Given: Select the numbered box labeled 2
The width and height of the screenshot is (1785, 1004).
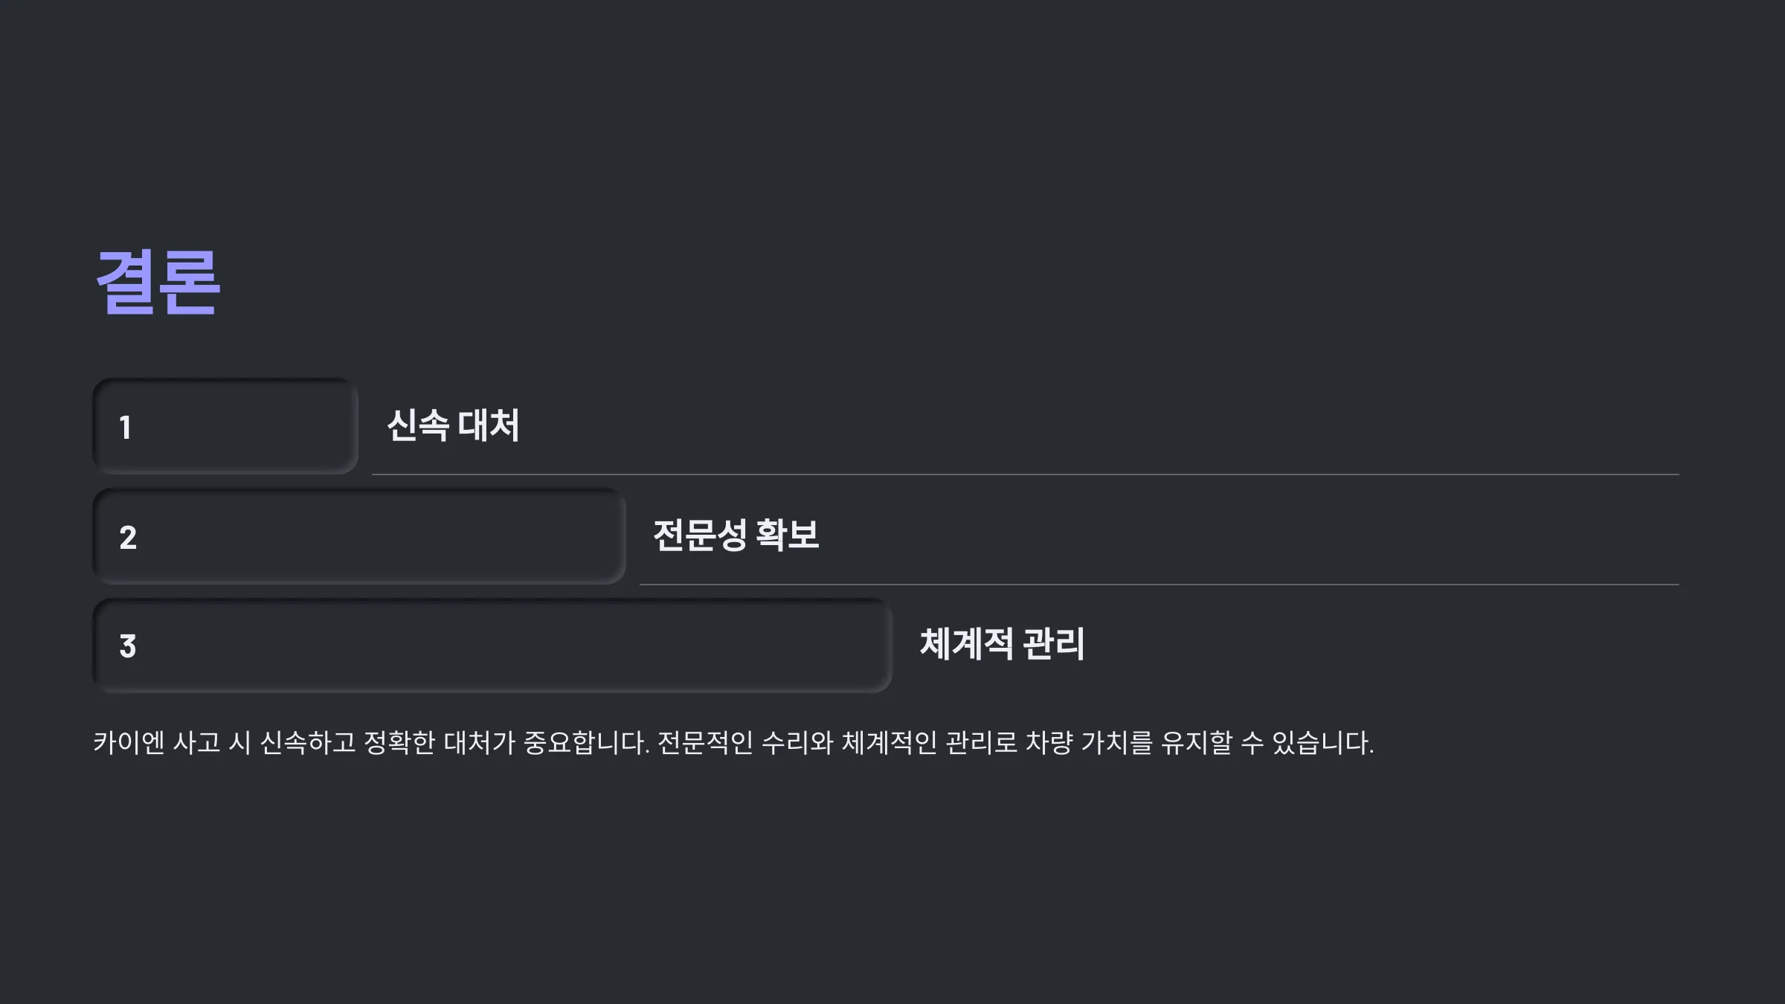Looking at the screenshot, I should pos(359,536).
